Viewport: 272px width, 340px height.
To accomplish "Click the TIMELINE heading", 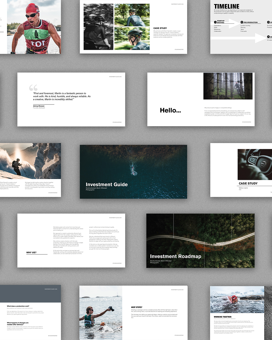I will point(227,6).
